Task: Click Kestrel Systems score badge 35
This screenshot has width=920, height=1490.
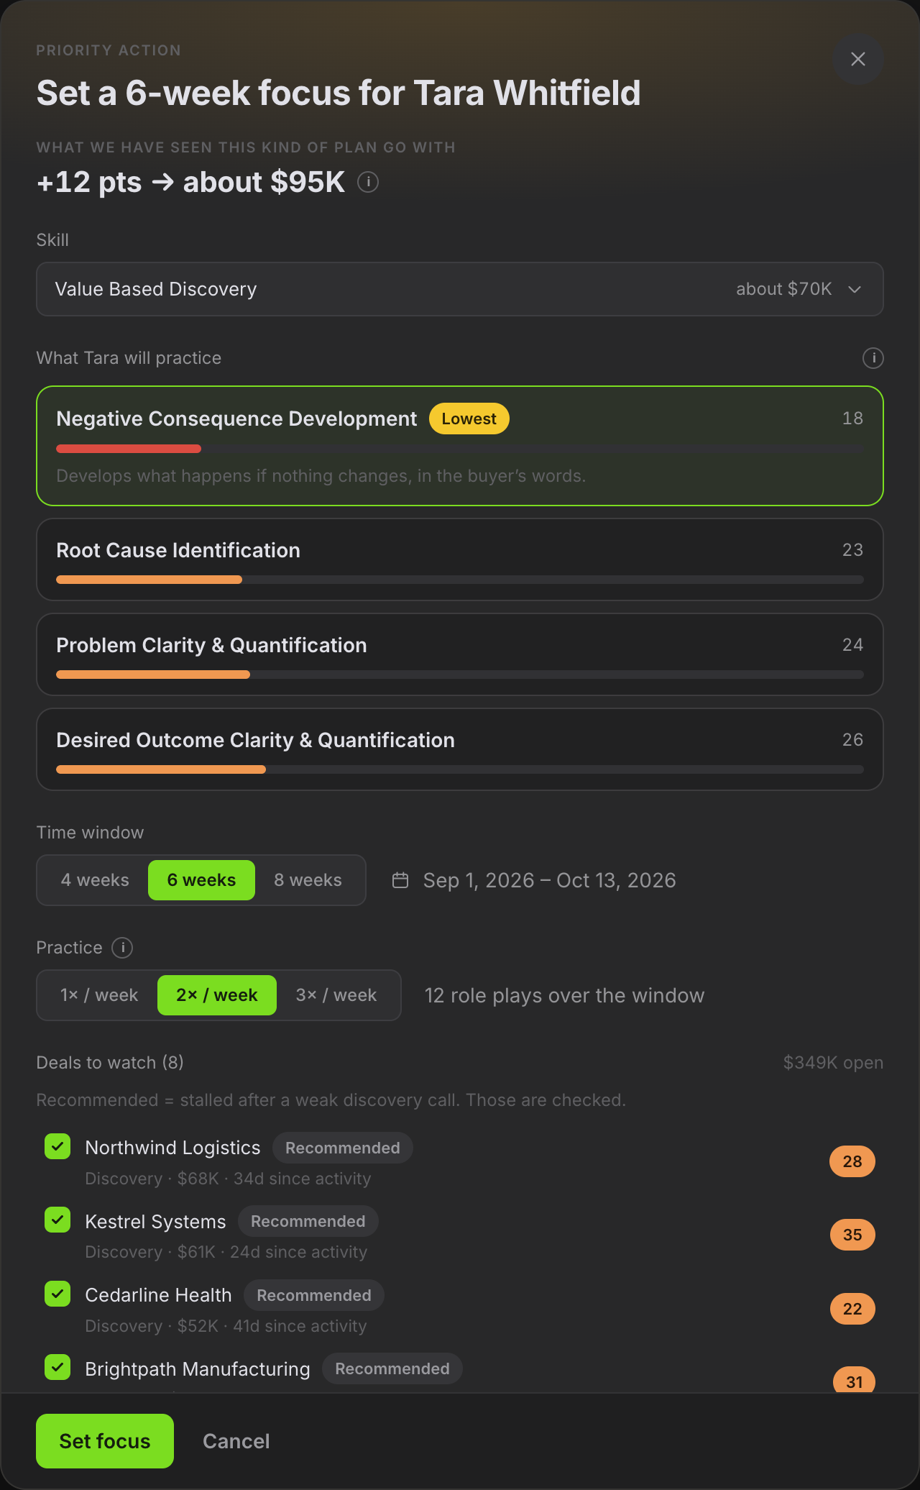Action: coord(852,1235)
